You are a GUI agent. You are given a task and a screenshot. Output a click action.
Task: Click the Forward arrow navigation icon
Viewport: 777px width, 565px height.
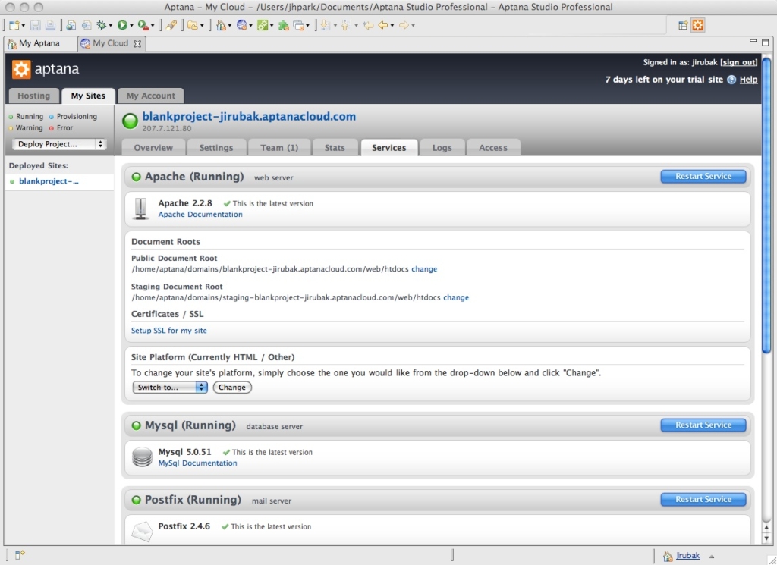(x=404, y=25)
